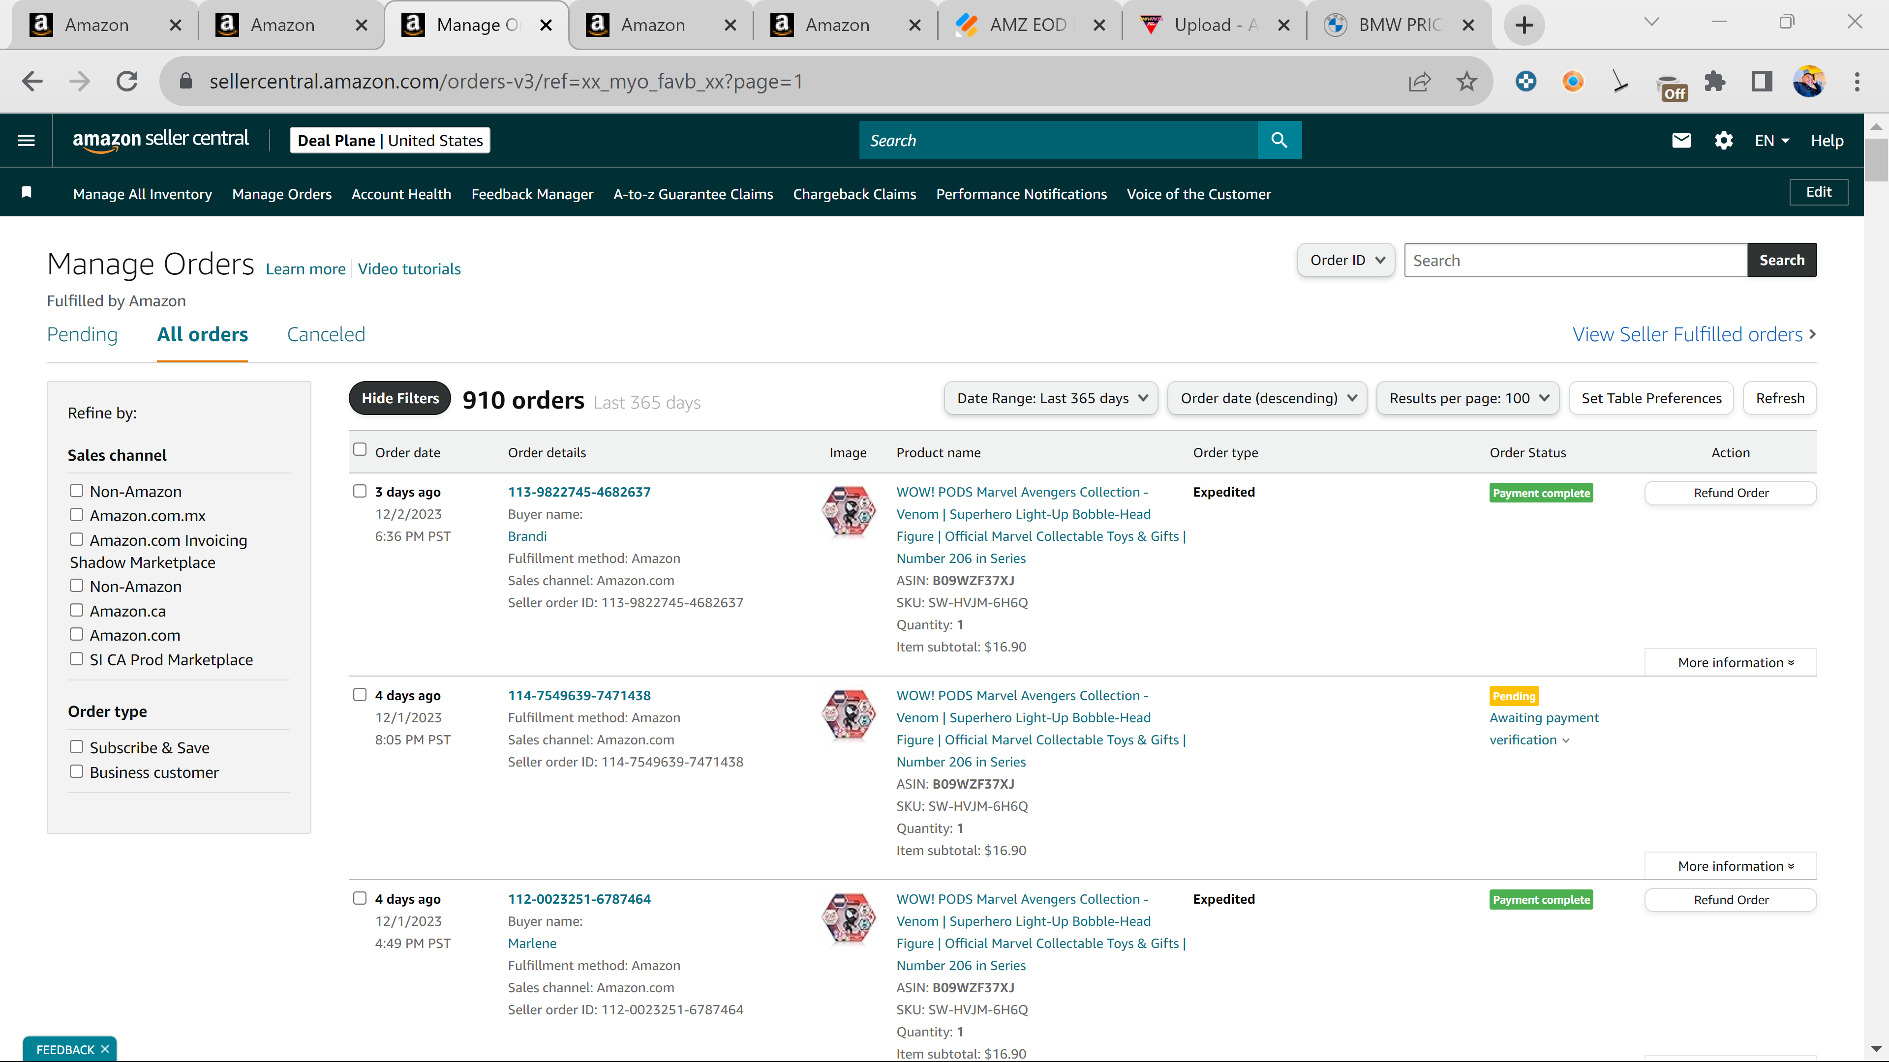1889x1062 pixels.
Task: Click the page vertical scrollbar thumb
Action: pyautogui.click(x=1876, y=159)
